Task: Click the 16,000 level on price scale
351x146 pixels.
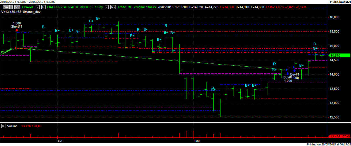Action: point(334,17)
